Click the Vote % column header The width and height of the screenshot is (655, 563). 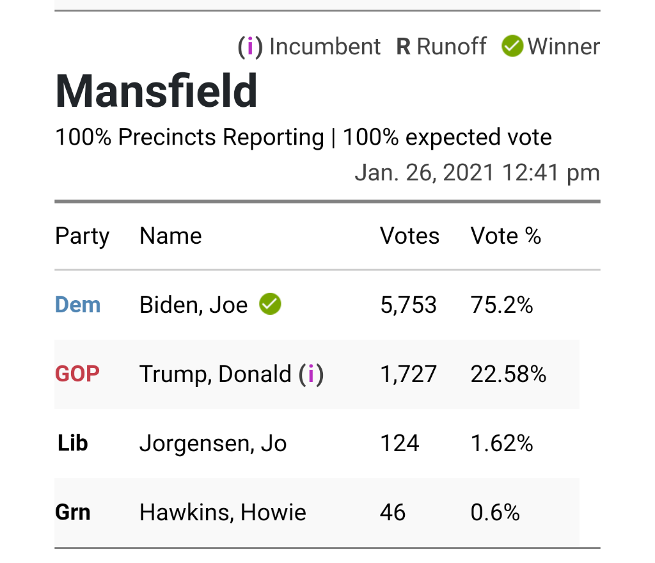coord(506,236)
